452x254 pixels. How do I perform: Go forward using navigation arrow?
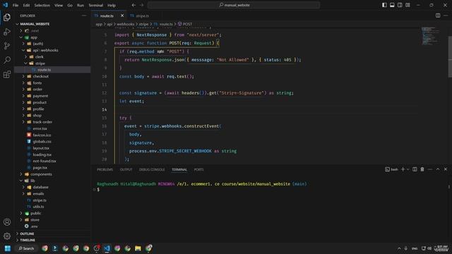click(141, 5)
